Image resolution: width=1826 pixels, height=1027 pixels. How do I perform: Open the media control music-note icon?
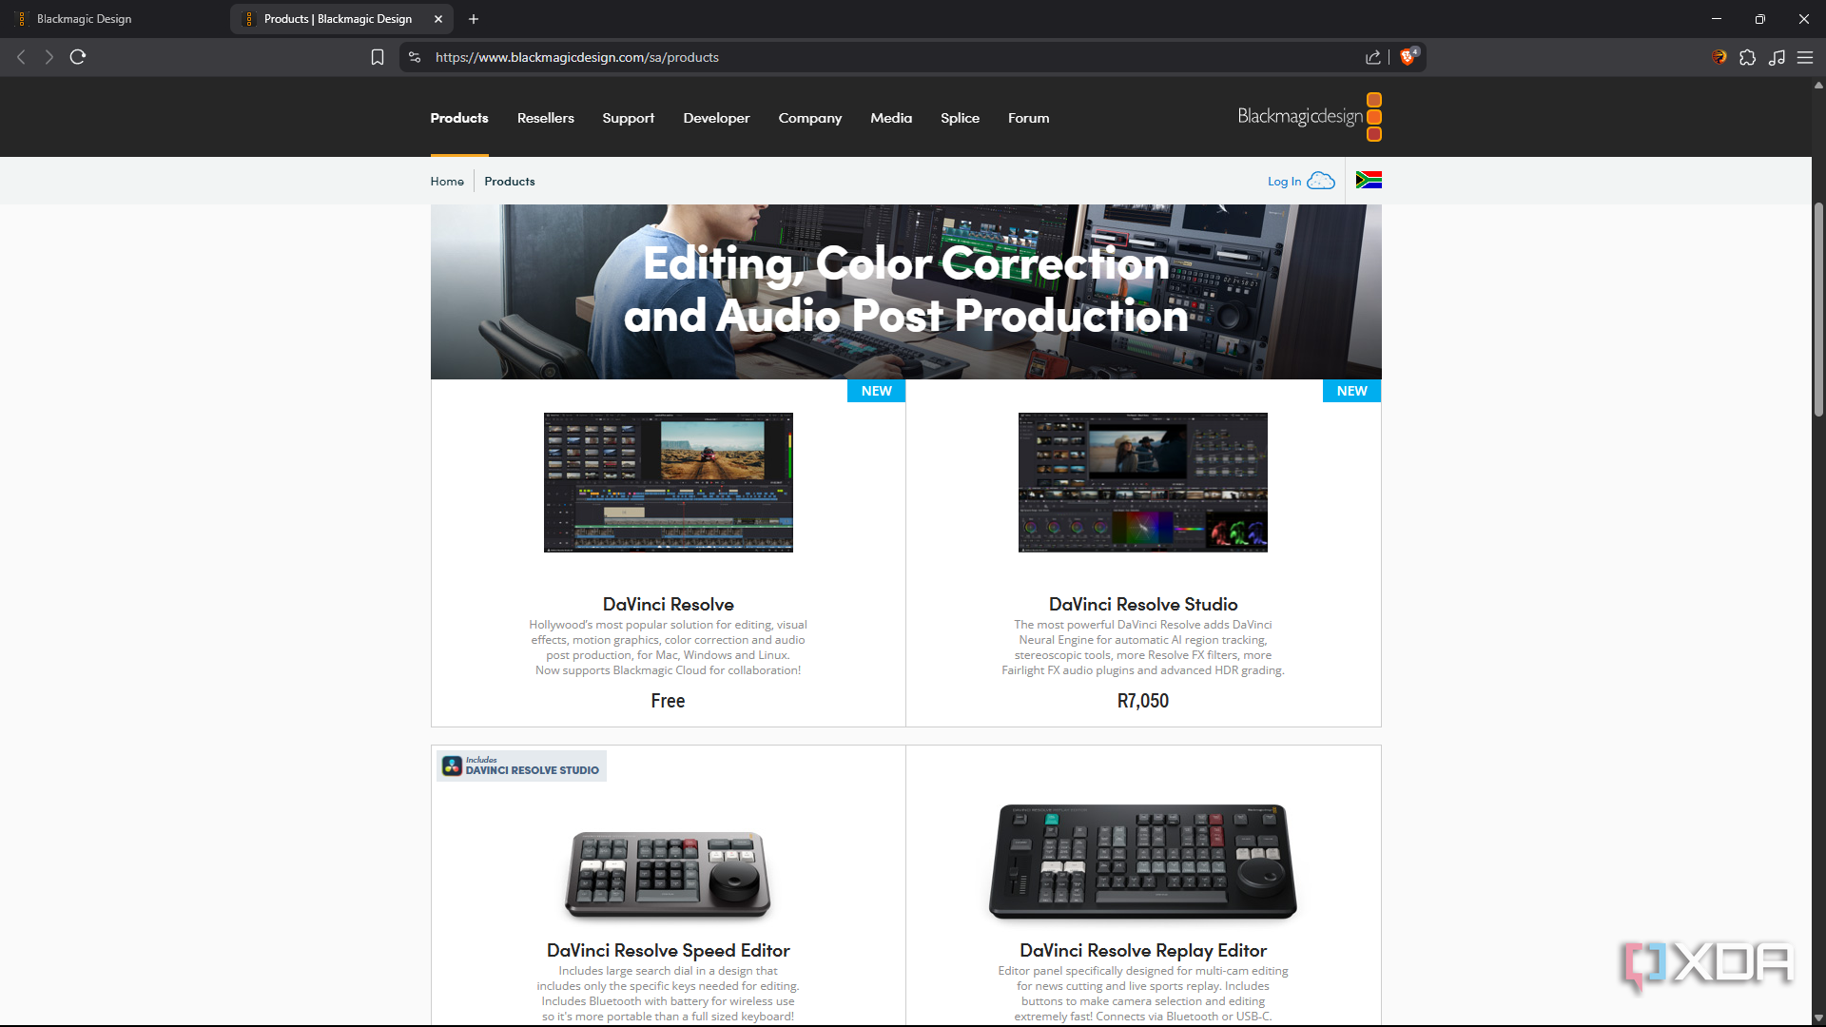tap(1777, 57)
